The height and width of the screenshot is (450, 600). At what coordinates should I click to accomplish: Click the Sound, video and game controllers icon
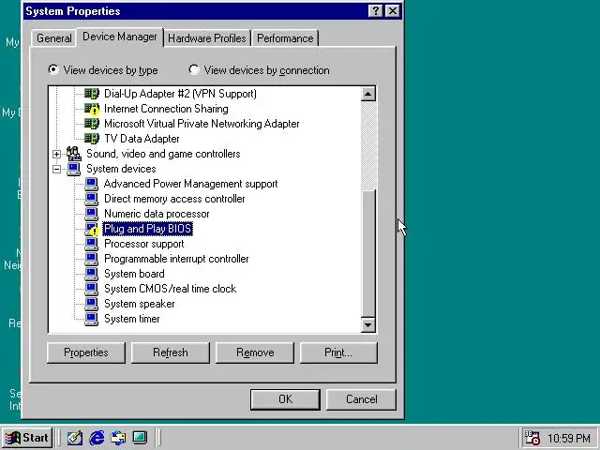74,154
